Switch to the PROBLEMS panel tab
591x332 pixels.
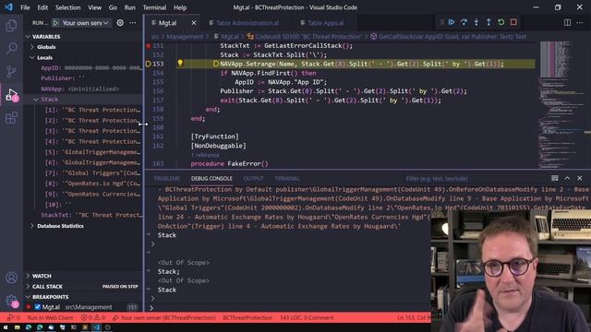[x=167, y=178]
